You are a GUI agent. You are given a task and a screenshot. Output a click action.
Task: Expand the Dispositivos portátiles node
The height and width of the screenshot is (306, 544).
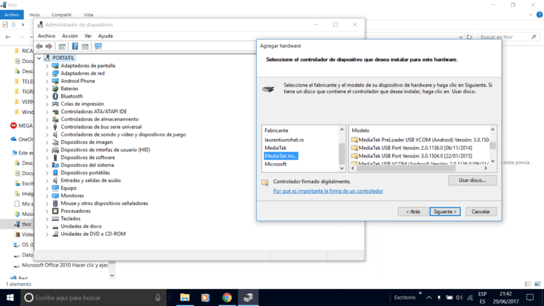47,173
